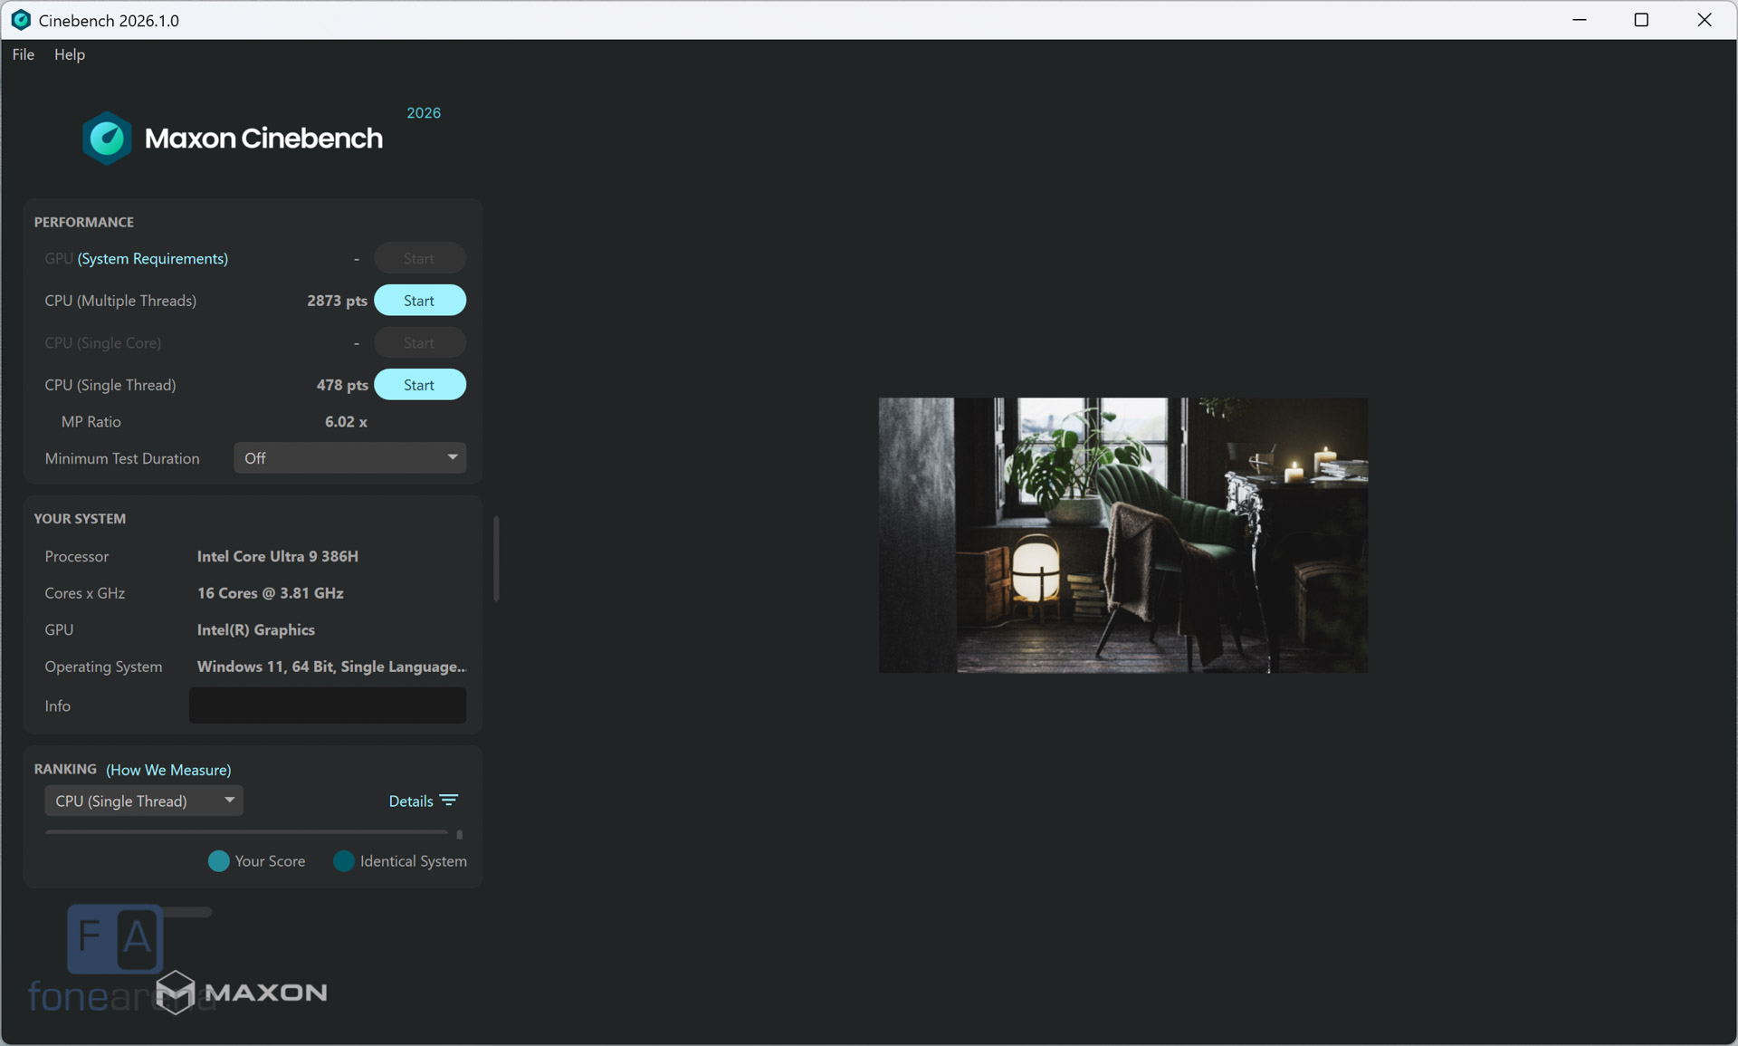The width and height of the screenshot is (1738, 1046).
Task: Click the Identical System legend color dot
Action: click(344, 861)
